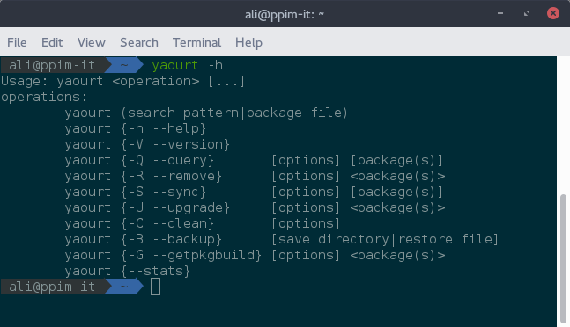The width and height of the screenshot is (570, 327).
Task: Click the terminal cursor block at prompt
Action: click(155, 287)
